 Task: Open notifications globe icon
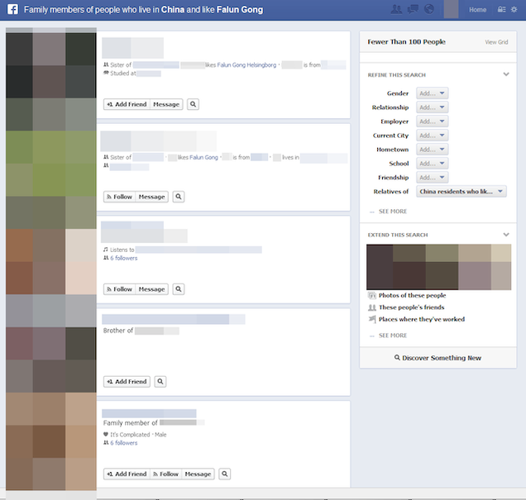(x=429, y=9)
